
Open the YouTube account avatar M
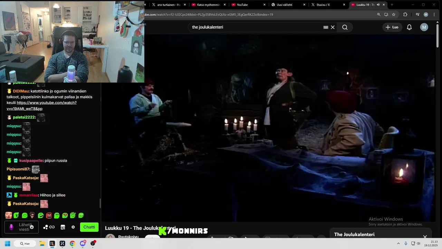[424, 27]
